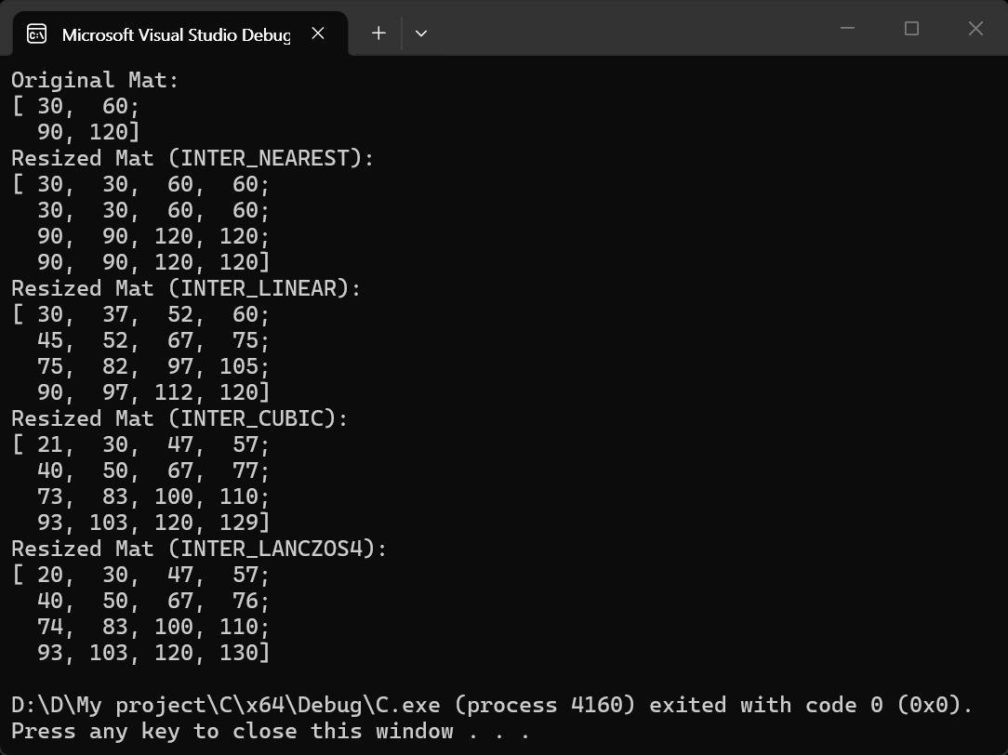Screen dimensions: 1008x755
Task: Click the row "90, 120]" of original matrix
Action: 88,132
